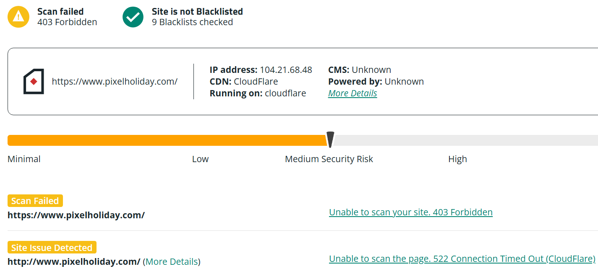Click the Scan failed heading text
The width and height of the screenshot is (598, 274).
60,11
